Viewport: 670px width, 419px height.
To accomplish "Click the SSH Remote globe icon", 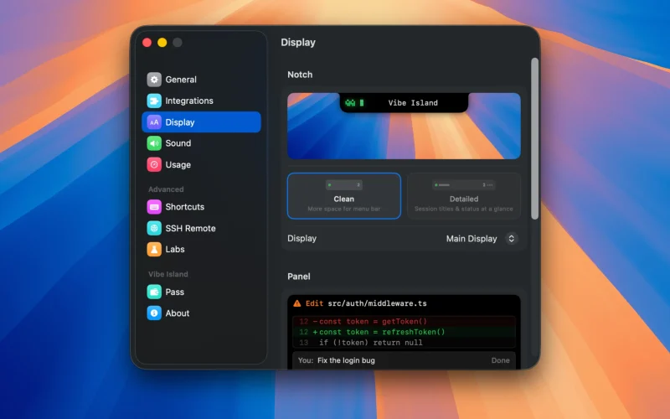I will [154, 228].
